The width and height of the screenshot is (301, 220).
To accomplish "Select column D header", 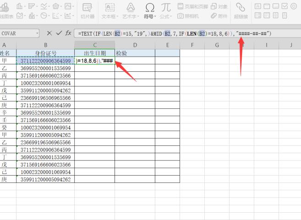I will point(135,45).
